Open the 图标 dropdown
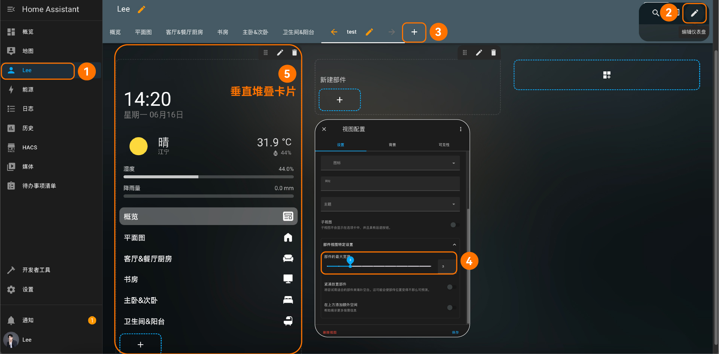 pyautogui.click(x=390, y=163)
